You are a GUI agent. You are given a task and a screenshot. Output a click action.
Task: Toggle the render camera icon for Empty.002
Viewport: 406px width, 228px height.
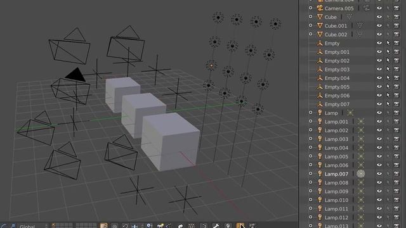click(396, 61)
